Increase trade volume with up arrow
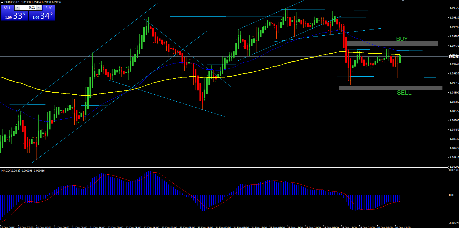The width and height of the screenshot is (459, 228). [39, 8]
